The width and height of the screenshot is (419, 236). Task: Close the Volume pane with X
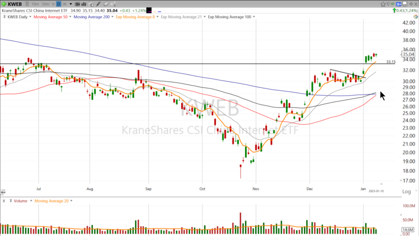pyautogui.click(x=3, y=201)
